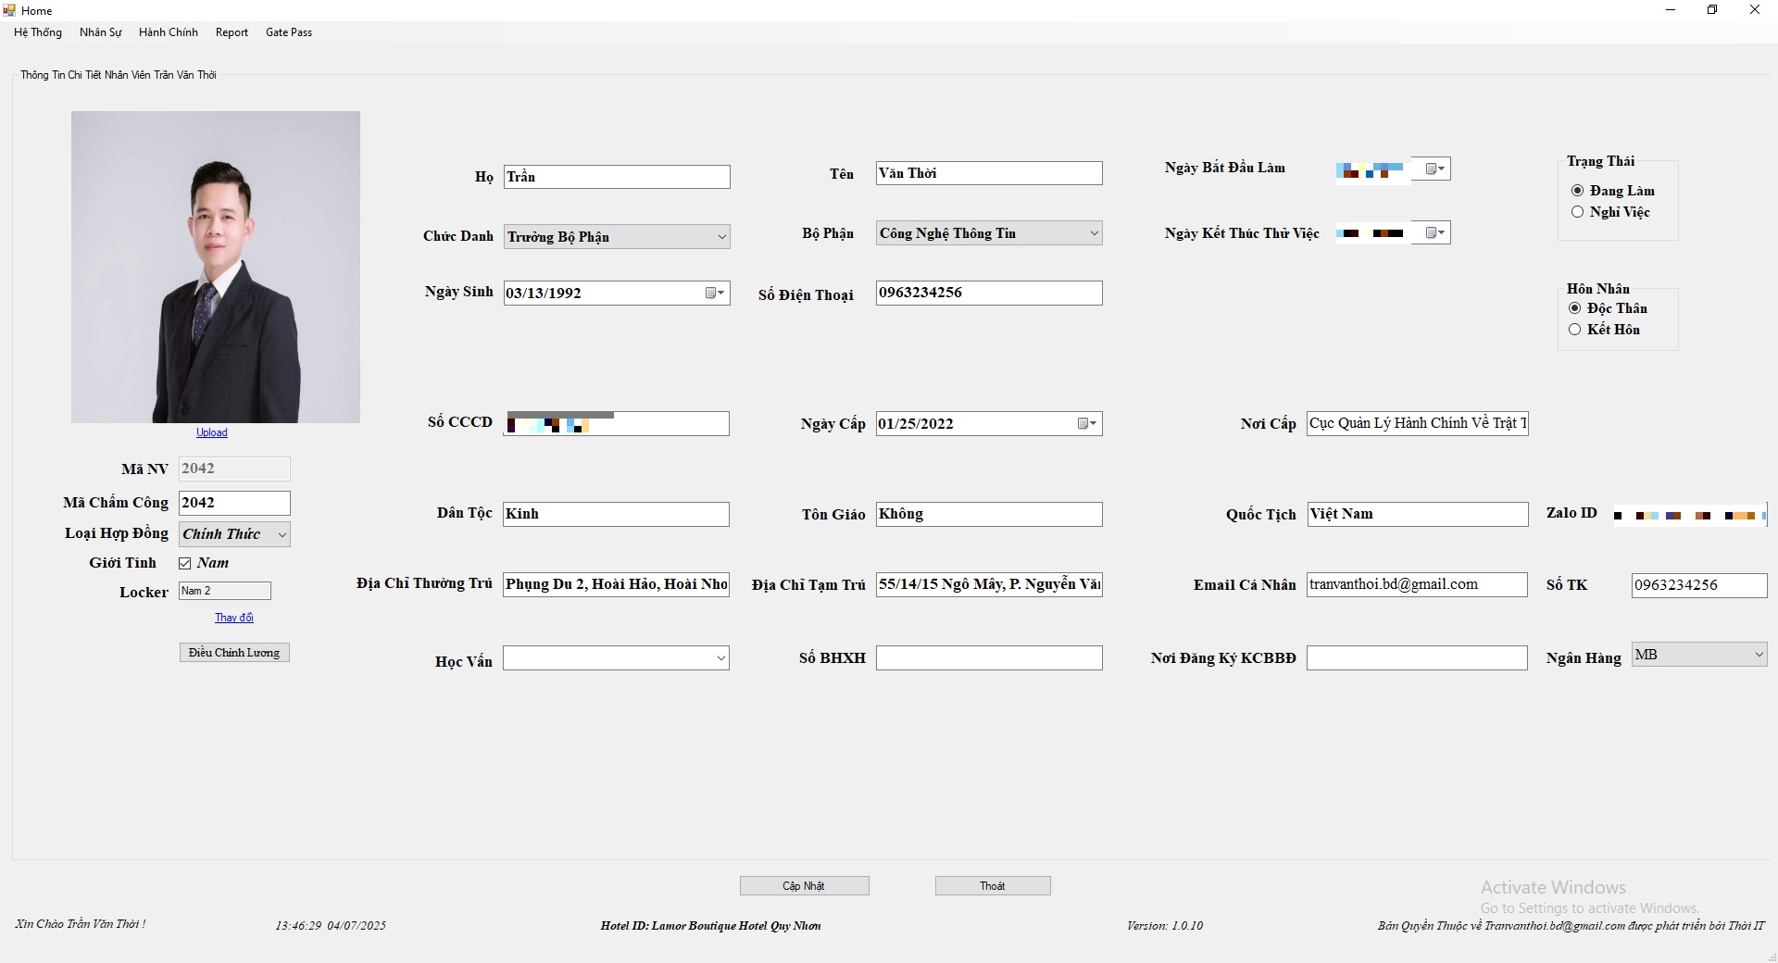Open the Ngân Hàng dropdown
This screenshot has height=963, width=1778.
pyautogui.click(x=1759, y=655)
